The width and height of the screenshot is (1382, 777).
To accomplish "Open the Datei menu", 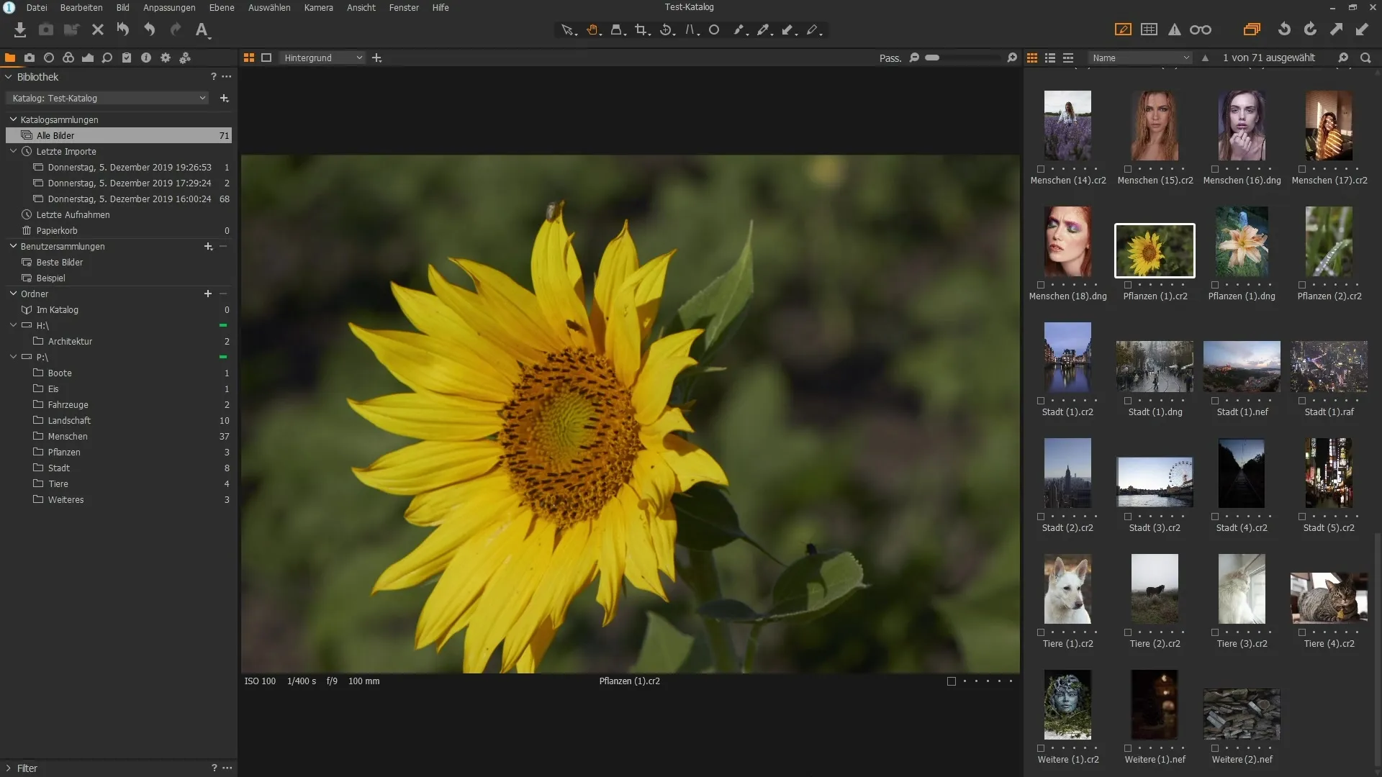I will pos(37,7).
